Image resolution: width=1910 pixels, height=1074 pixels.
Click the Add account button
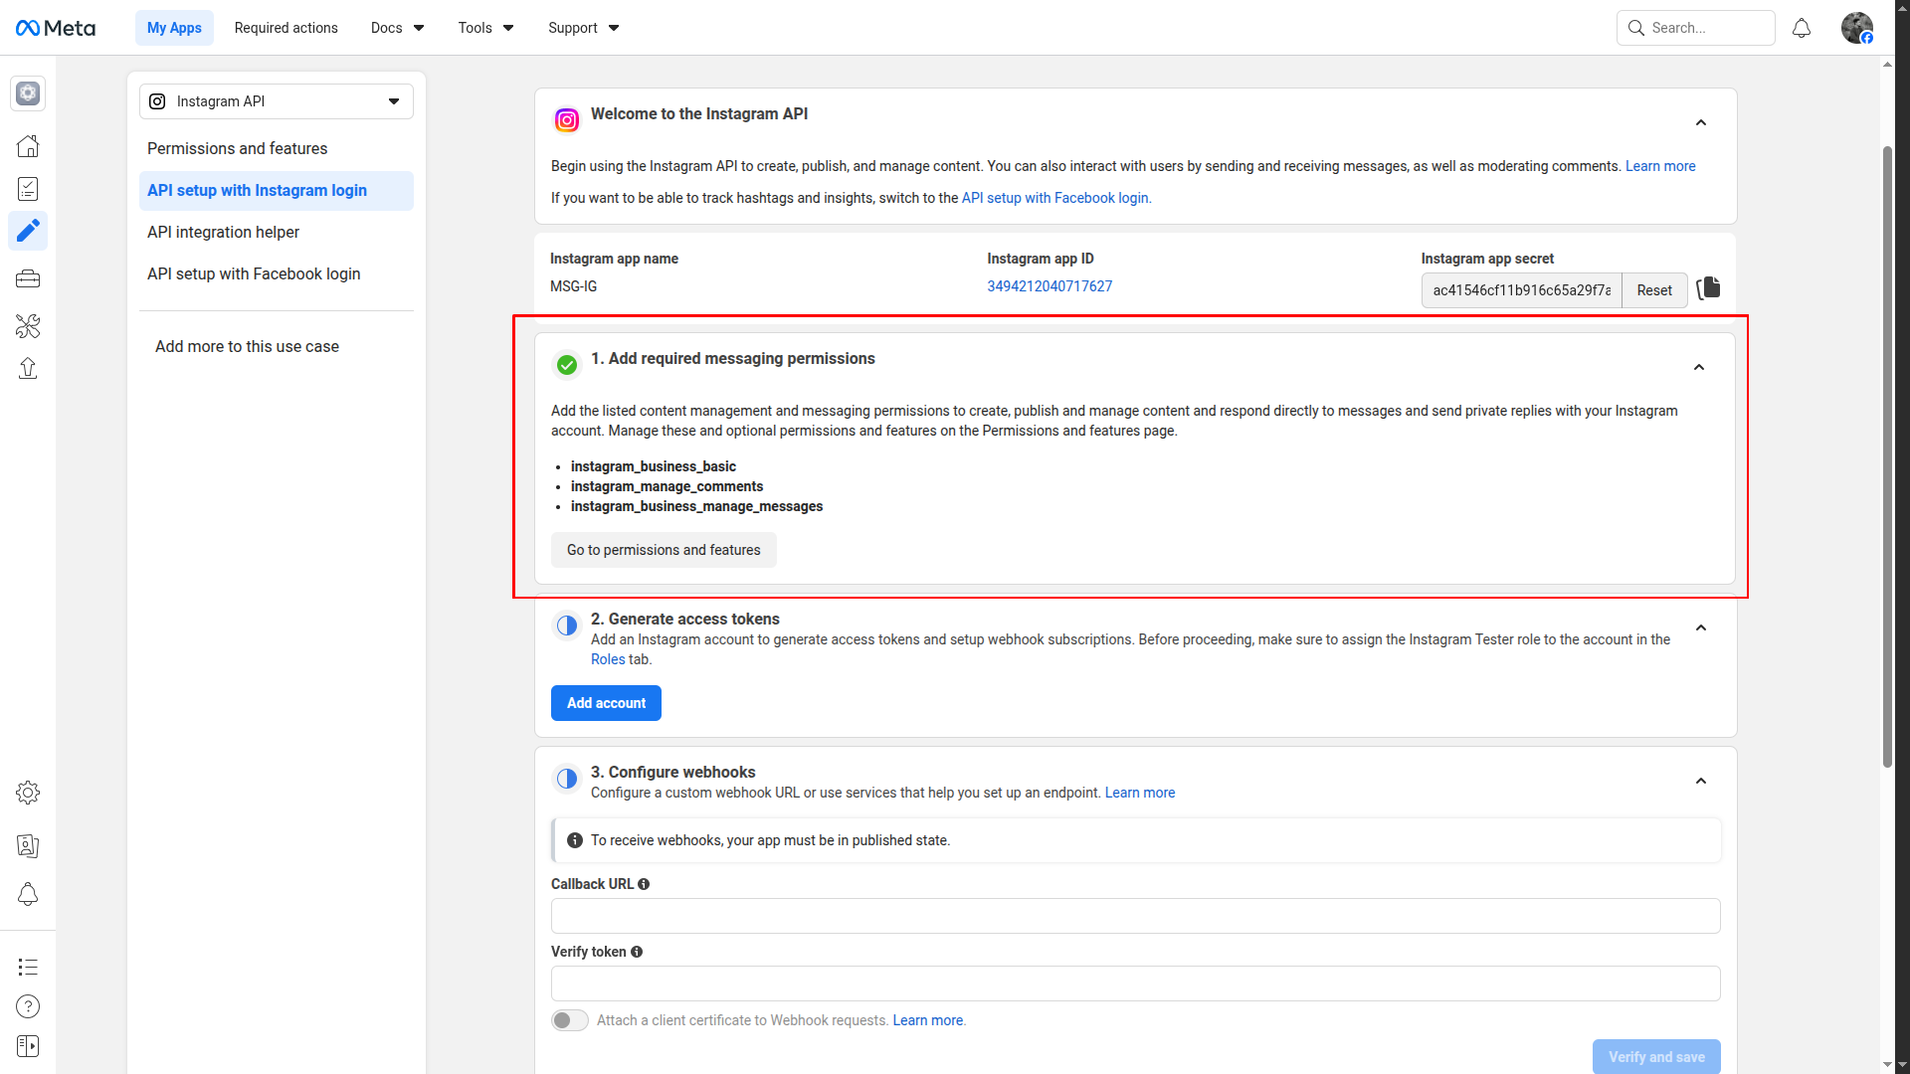(605, 703)
